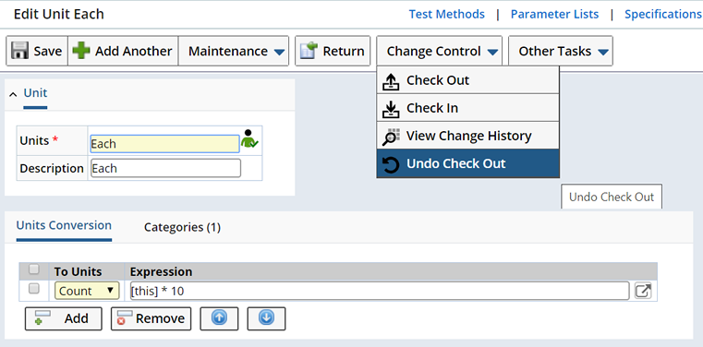This screenshot has width=703, height=347.
Task: Open expression editor popup icon
Action: pyautogui.click(x=643, y=291)
